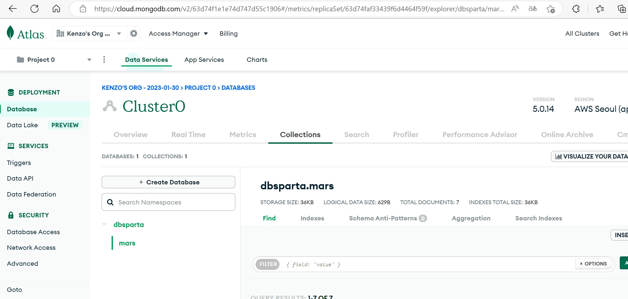Image resolution: width=628 pixels, height=299 pixels.
Task: Expand the filter OPTIONS panel
Action: [x=593, y=264]
